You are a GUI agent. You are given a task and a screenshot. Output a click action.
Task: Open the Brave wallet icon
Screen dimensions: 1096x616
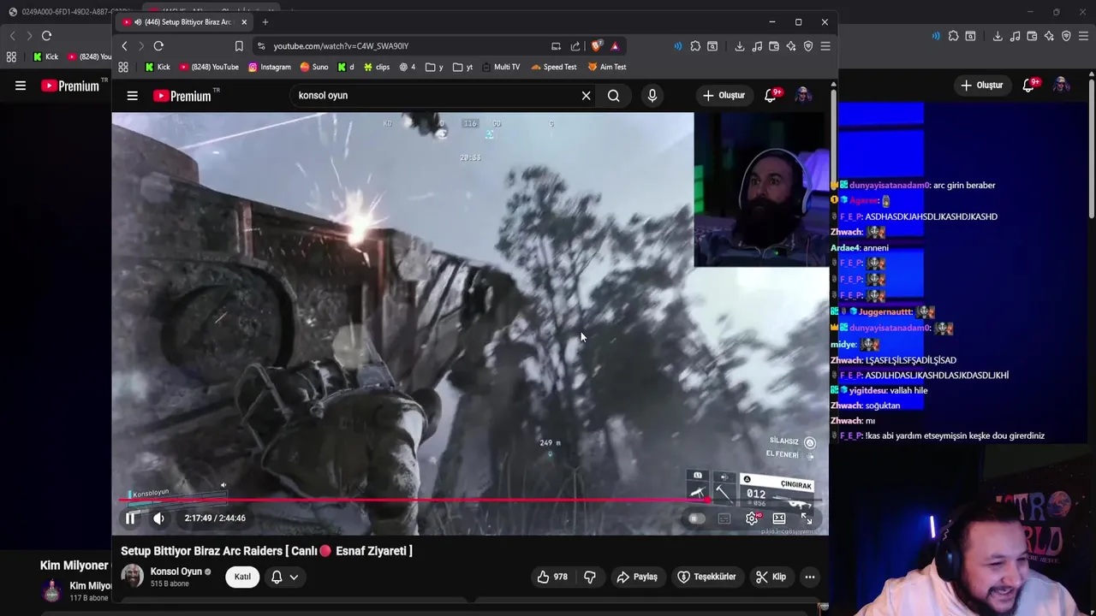click(774, 46)
